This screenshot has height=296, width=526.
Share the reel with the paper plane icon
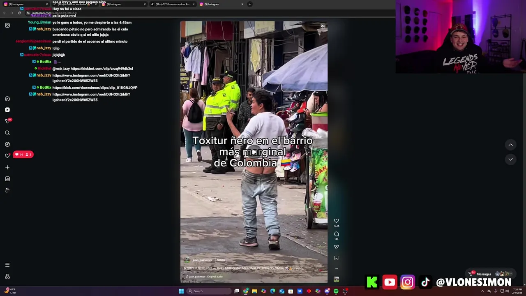[336, 247]
